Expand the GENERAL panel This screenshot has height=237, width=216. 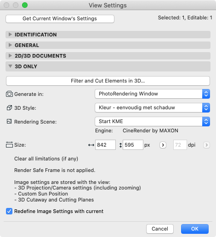[108, 45]
